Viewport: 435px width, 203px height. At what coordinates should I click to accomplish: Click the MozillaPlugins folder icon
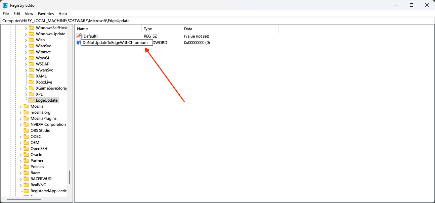pos(26,118)
